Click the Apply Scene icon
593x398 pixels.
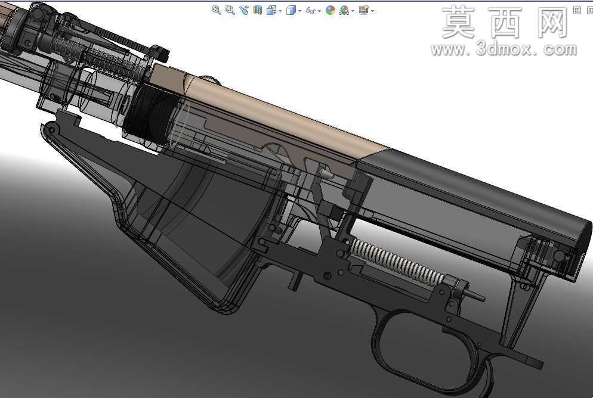click(344, 10)
